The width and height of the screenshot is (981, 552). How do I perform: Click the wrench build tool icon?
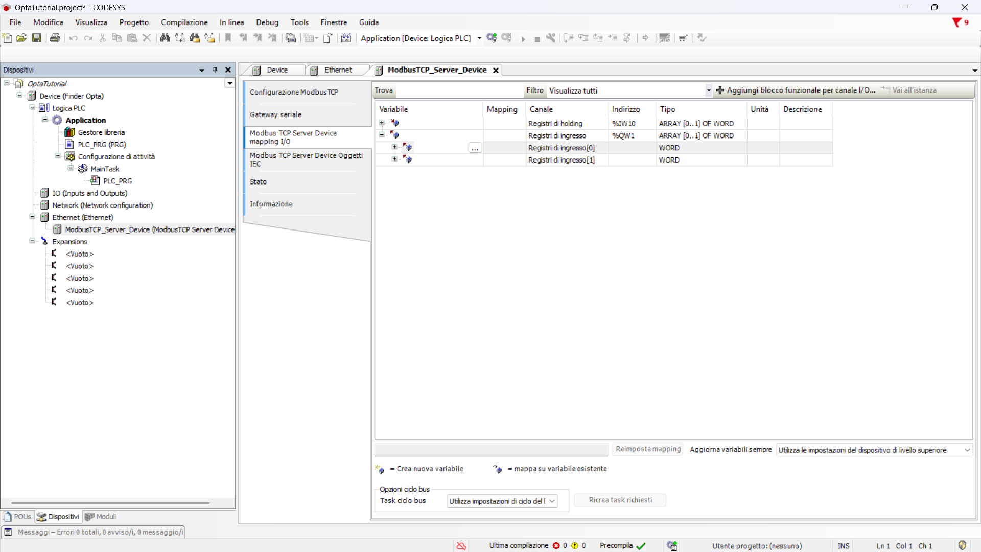tap(551, 38)
